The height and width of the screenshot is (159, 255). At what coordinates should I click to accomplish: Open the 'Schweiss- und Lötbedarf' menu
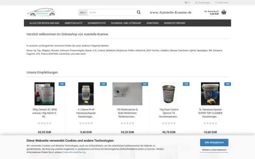point(126,23)
